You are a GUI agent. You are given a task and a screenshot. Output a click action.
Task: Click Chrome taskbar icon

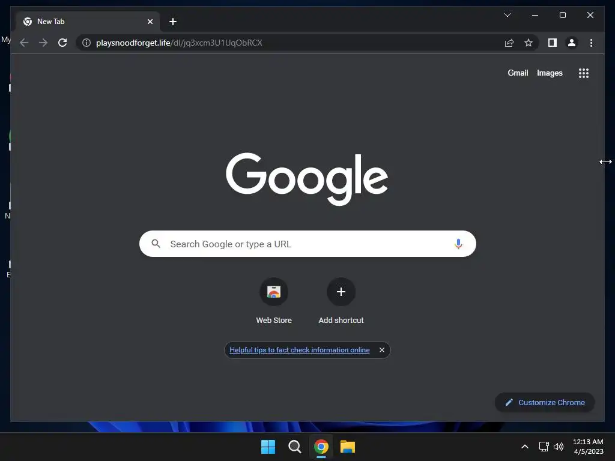click(321, 447)
